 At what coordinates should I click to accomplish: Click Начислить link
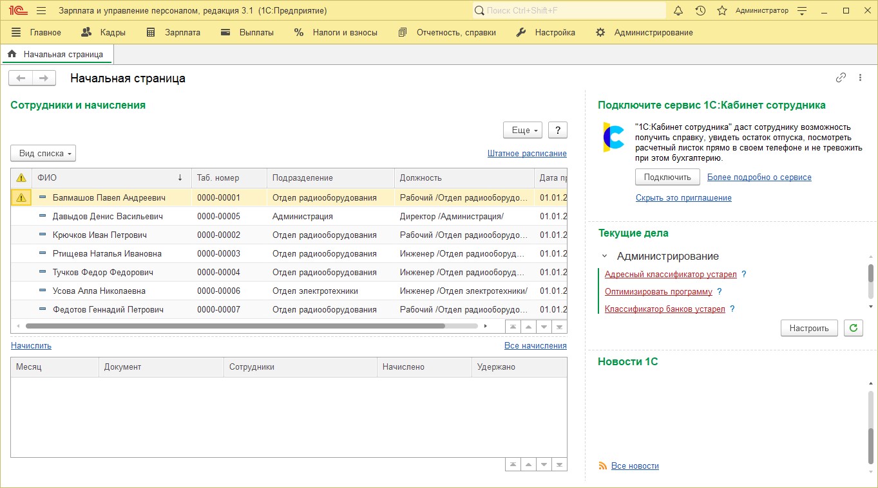[31, 345]
